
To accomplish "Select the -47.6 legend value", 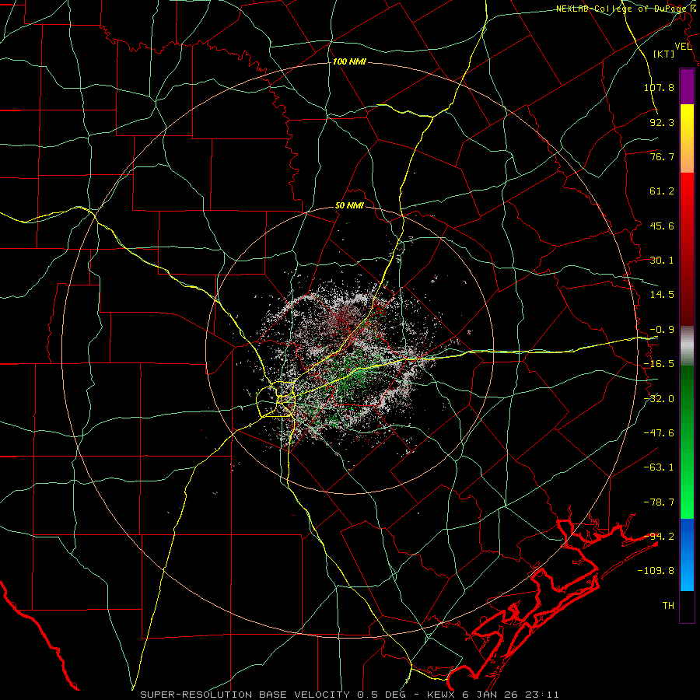I will [659, 433].
